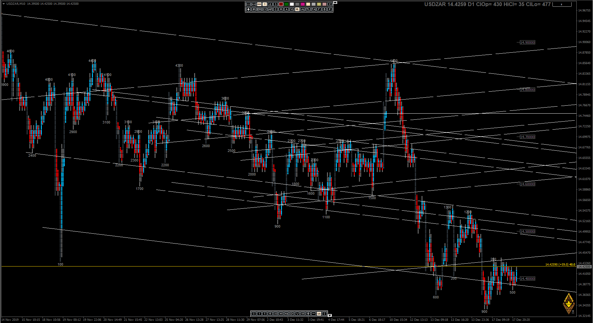Pick the magenta color swatch
Viewport: 593px width, 323px height.
point(303,4)
